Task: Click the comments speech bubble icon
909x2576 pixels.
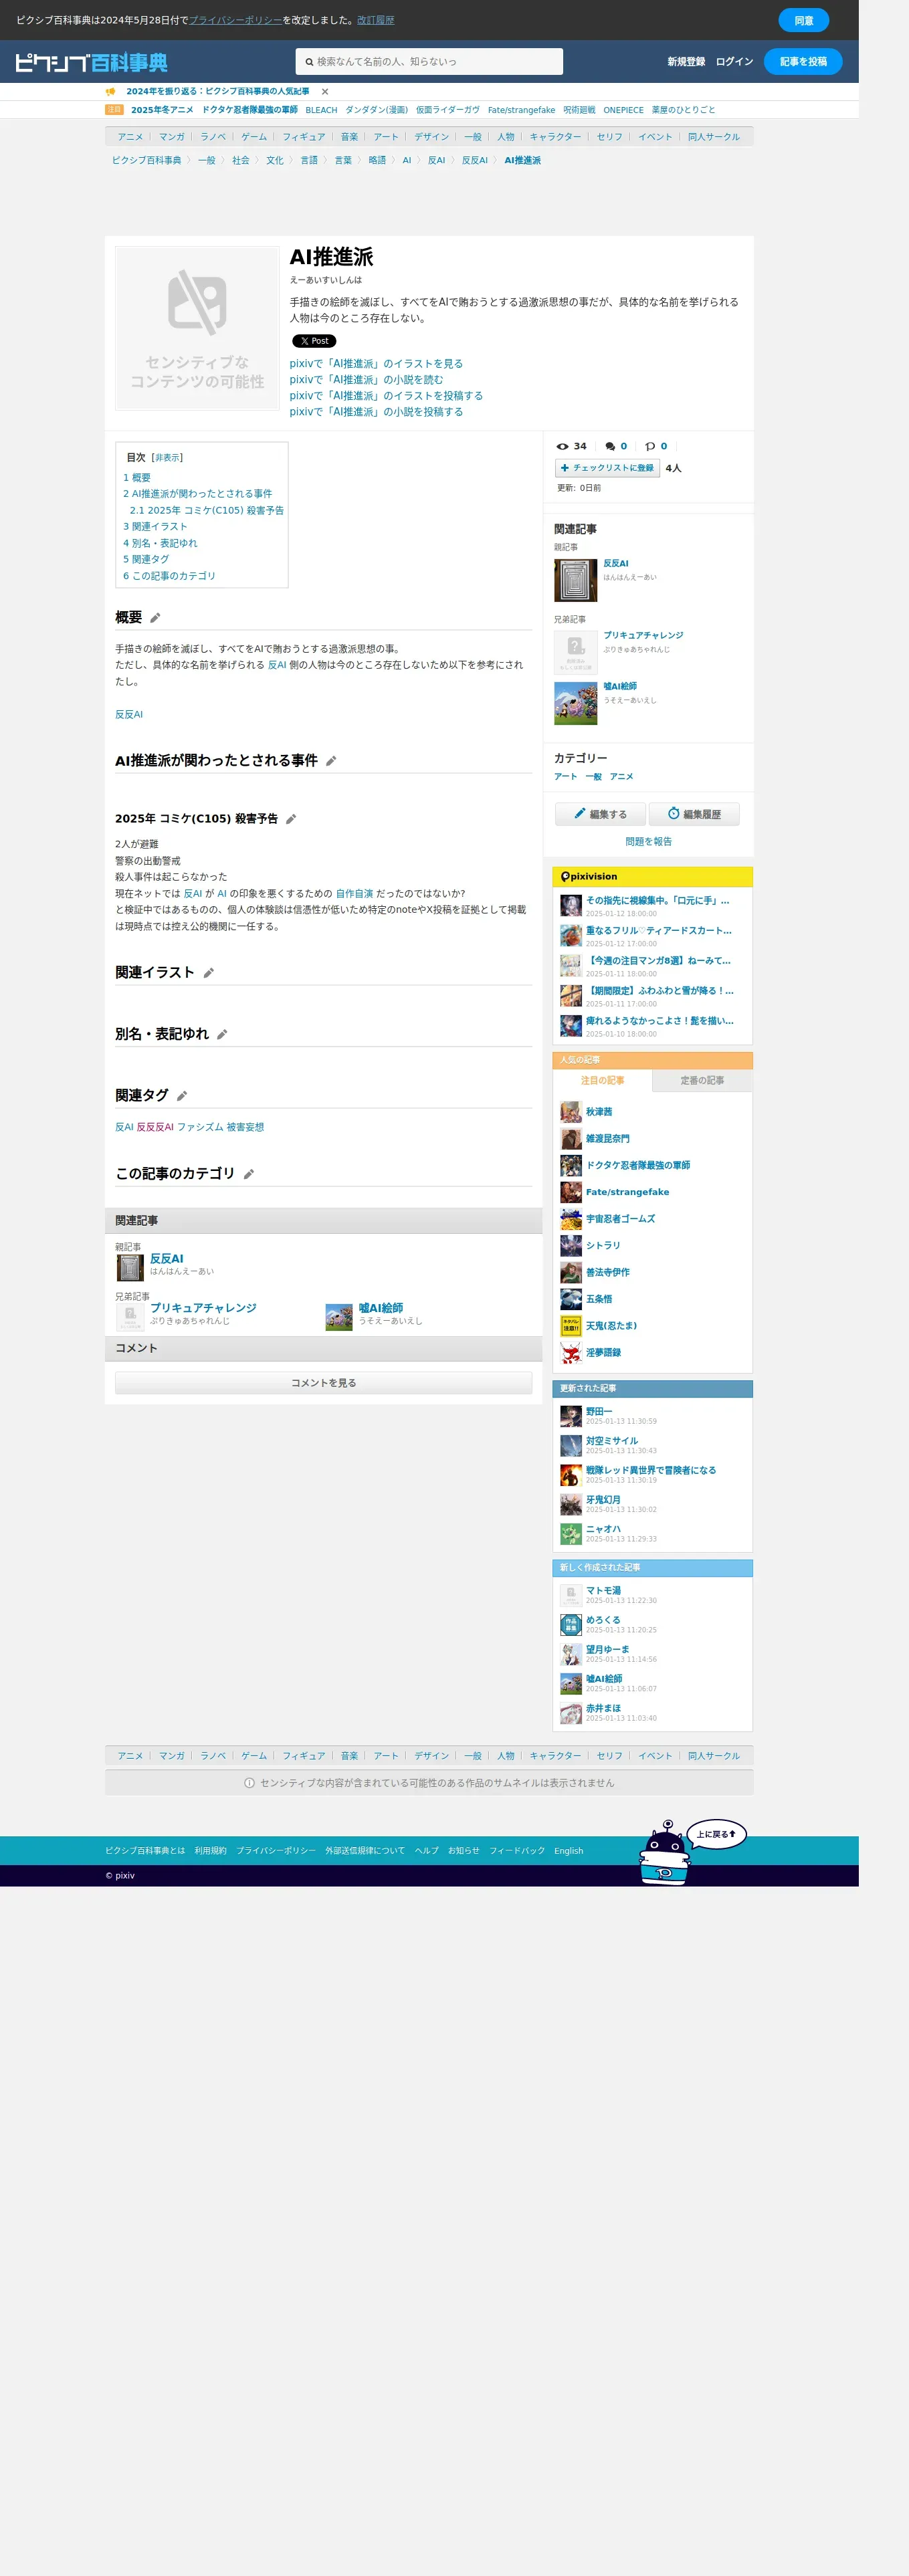Action: pyautogui.click(x=610, y=446)
